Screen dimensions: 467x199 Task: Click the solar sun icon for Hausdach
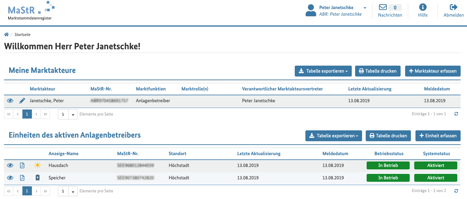(37, 165)
